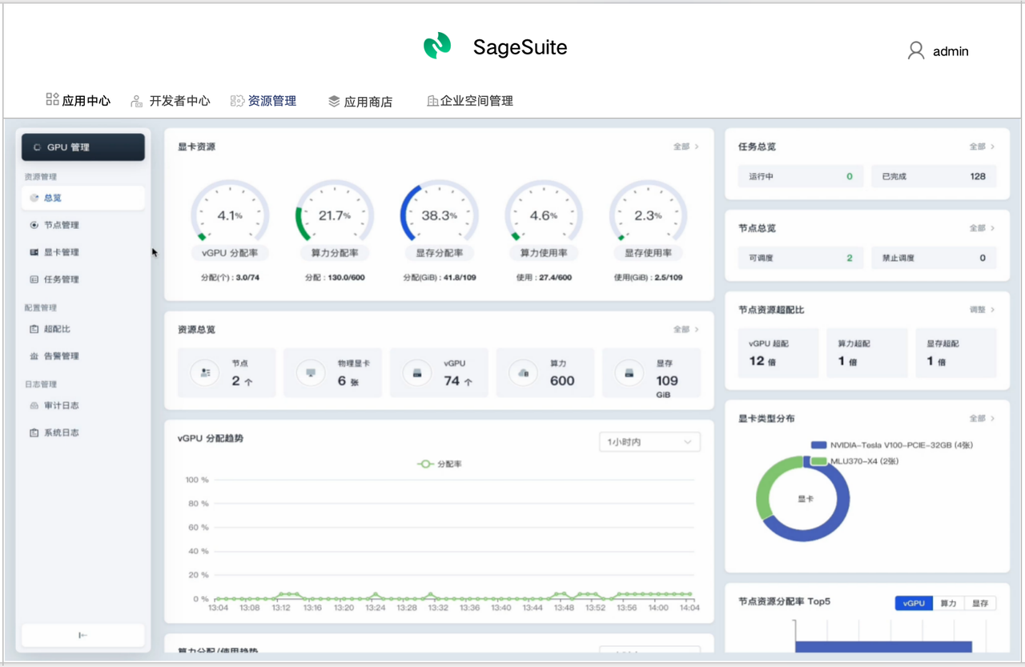The width and height of the screenshot is (1025, 667).
Task: Select the 显卡管理 sidebar icon
Action: [x=34, y=252]
